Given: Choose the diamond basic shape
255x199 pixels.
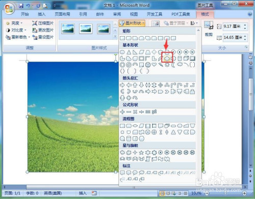Looking at the screenshot, I should tap(154, 52).
